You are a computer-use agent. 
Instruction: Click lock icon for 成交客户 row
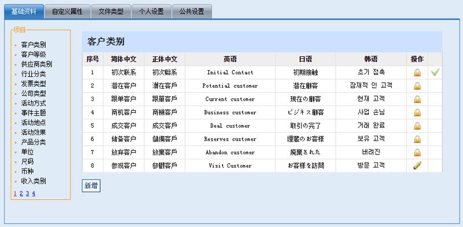[x=417, y=126]
